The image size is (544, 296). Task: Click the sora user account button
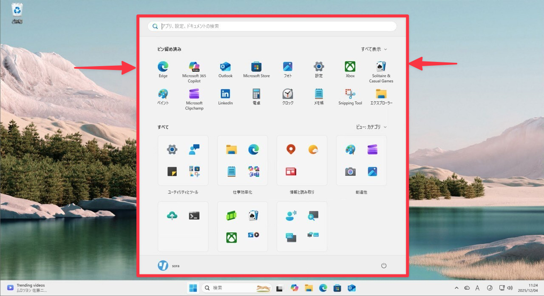coord(169,265)
